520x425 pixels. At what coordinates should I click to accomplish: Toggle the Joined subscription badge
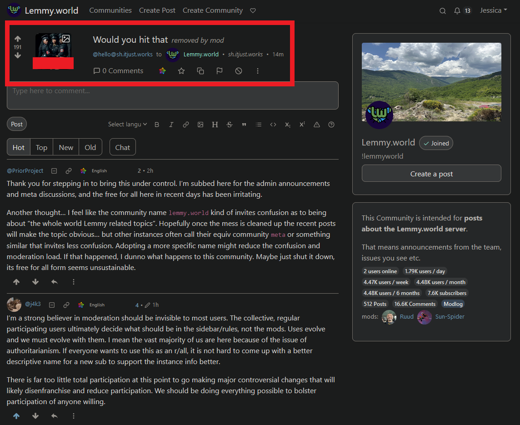click(x=436, y=143)
